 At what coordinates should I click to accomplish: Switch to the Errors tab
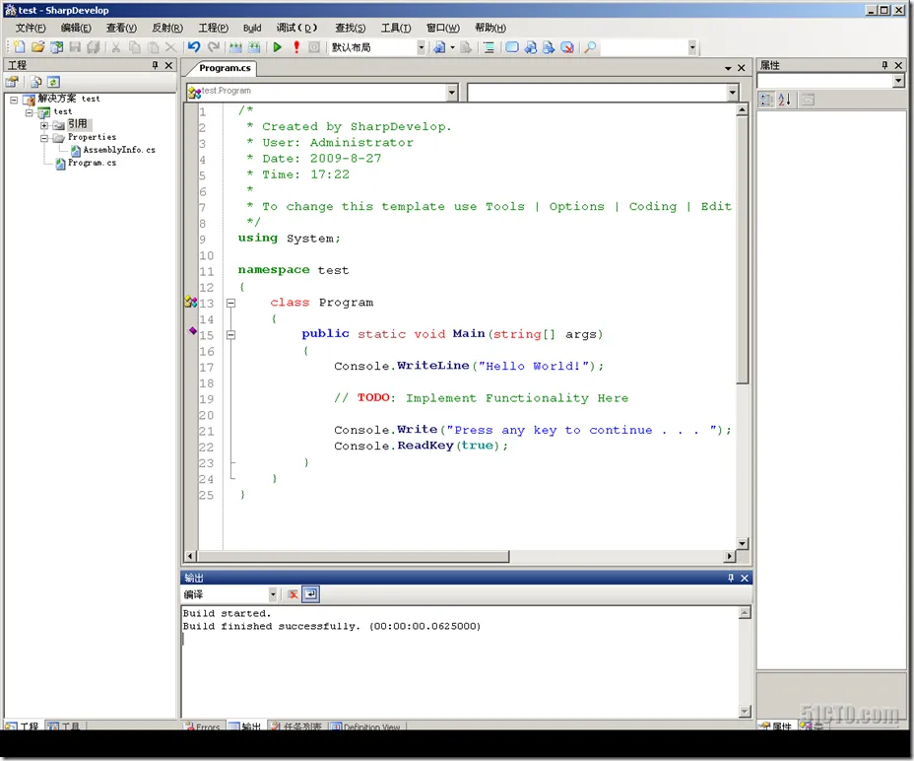point(204,727)
